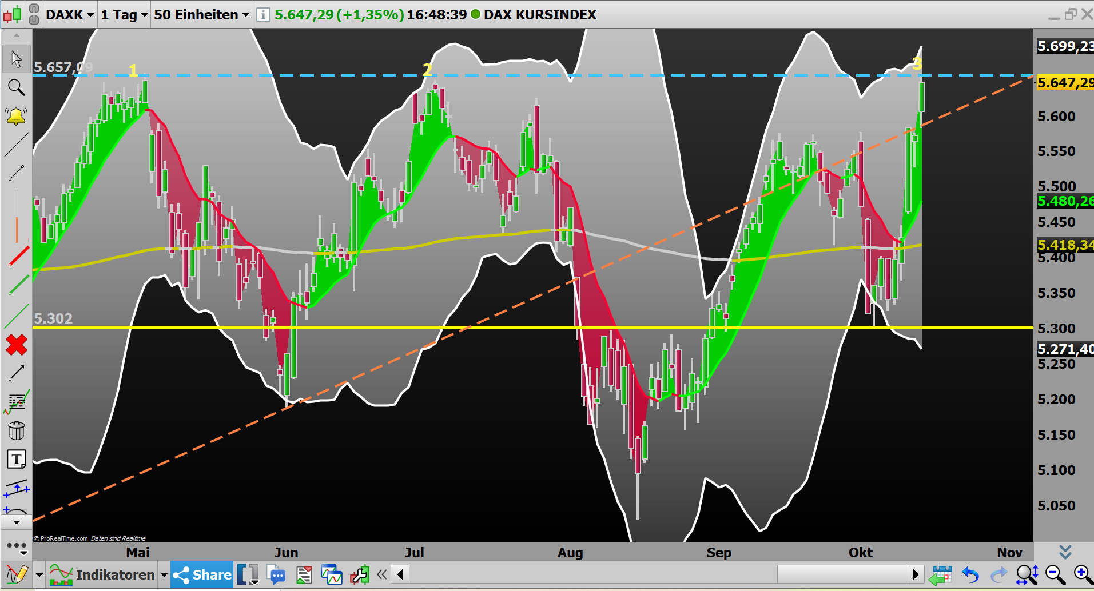Click the right arrow of the horizontal scrollbar
The width and height of the screenshot is (1094, 591).
pyautogui.click(x=916, y=574)
